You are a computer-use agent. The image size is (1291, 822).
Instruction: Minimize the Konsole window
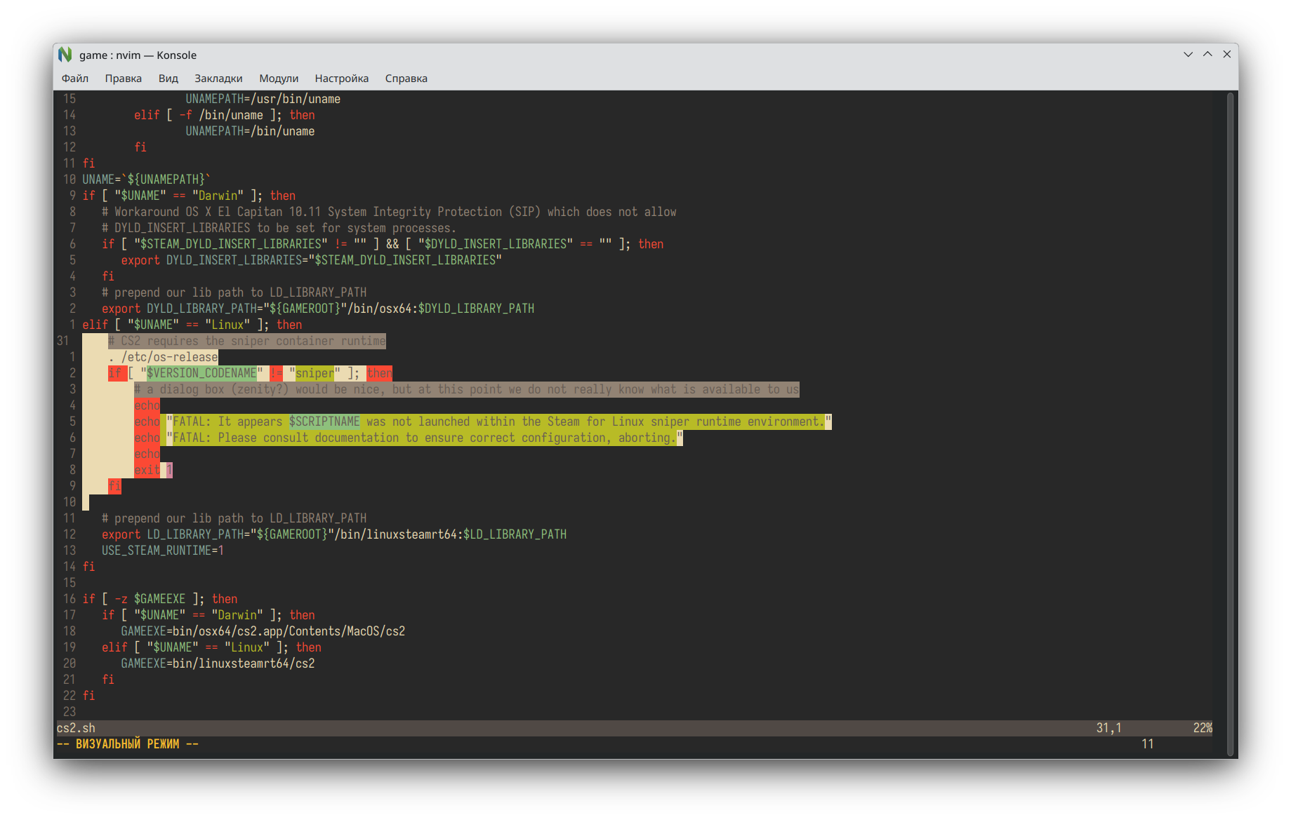(x=1189, y=55)
